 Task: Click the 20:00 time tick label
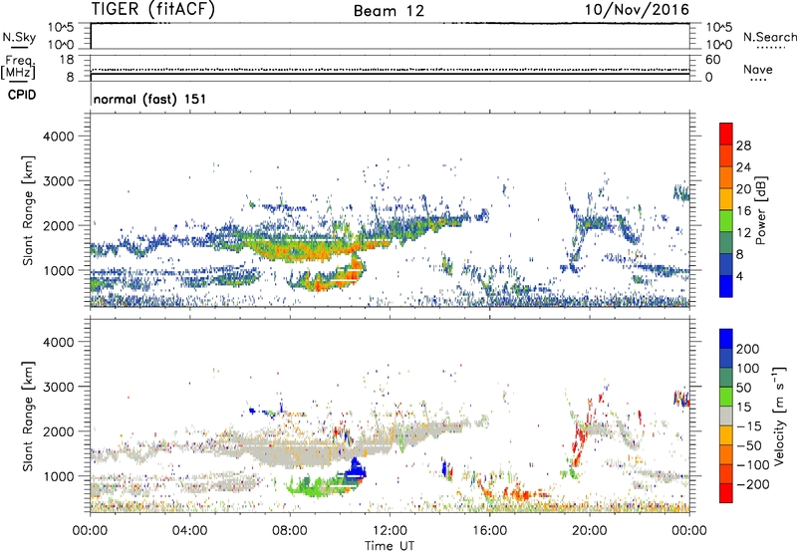coord(590,531)
